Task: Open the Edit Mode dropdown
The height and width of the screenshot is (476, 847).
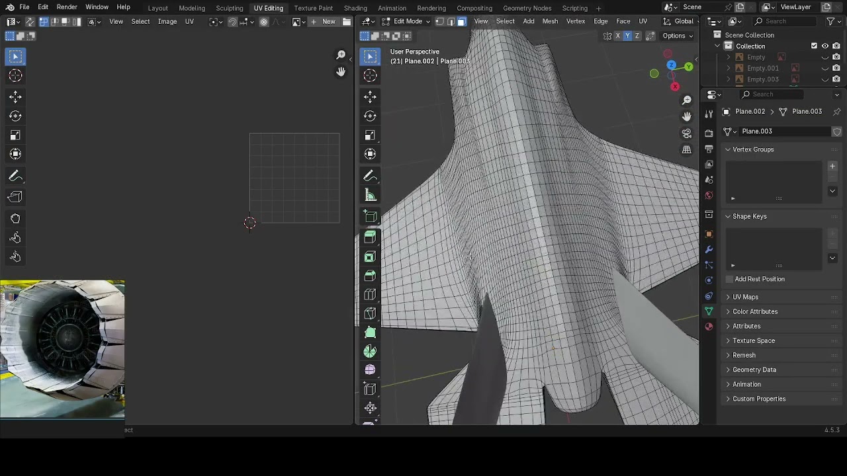Action: click(406, 22)
